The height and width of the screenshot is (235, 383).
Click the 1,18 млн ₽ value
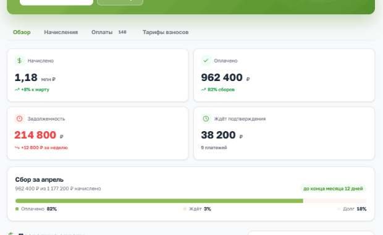pyautogui.click(x=35, y=77)
